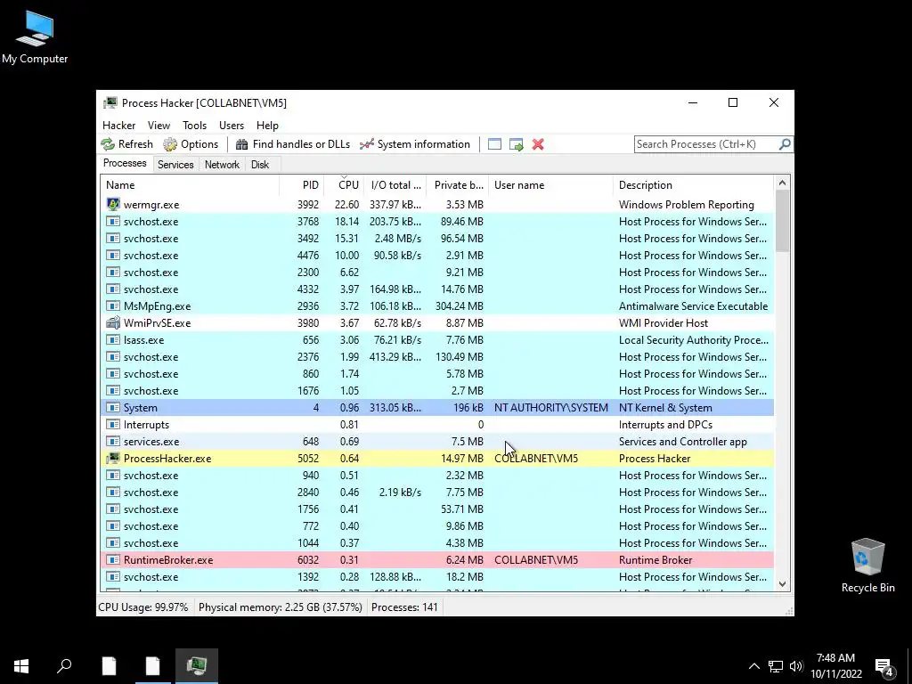Sort by the I/O total column header
The image size is (912, 684).
click(x=395, y=185)
